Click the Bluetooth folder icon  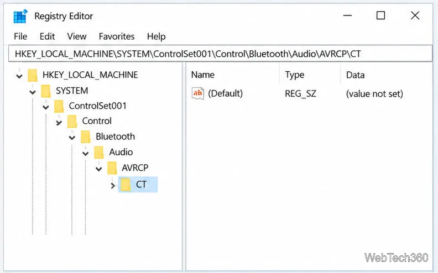point(86,137)
